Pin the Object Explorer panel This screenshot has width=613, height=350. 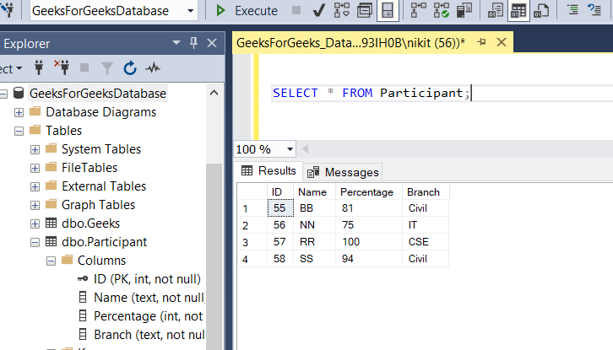(x=194, y=42)
